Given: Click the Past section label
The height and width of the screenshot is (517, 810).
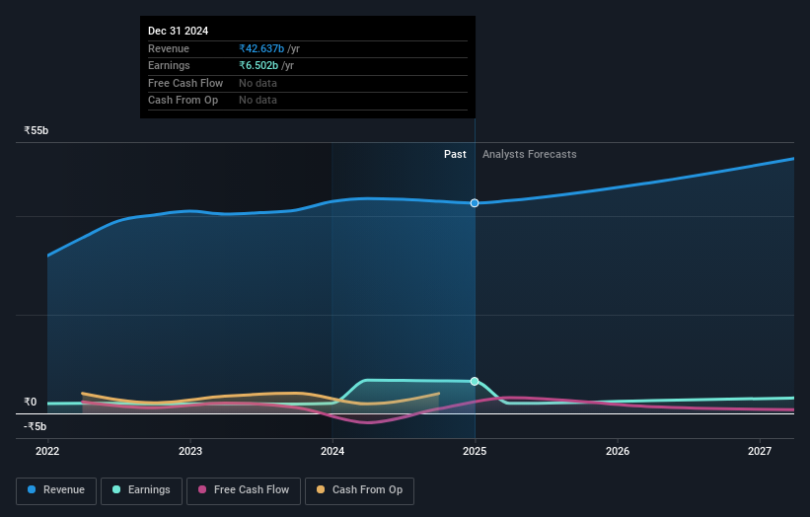Looking at the screenshot, I should [455, 155].
